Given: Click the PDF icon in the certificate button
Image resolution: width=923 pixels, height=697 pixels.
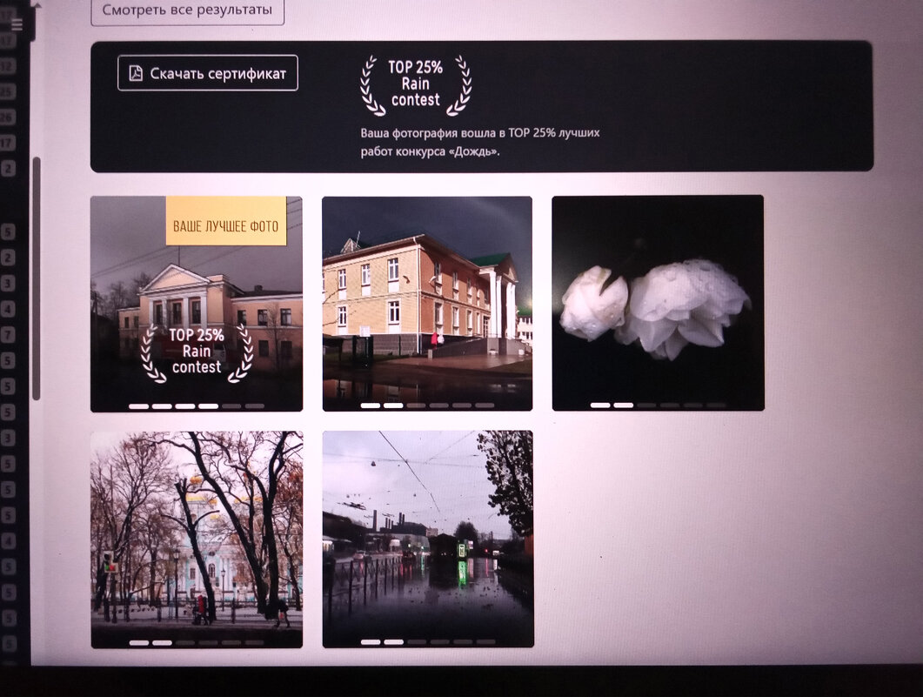Looking at the screenshot, I should pos(136,73).
